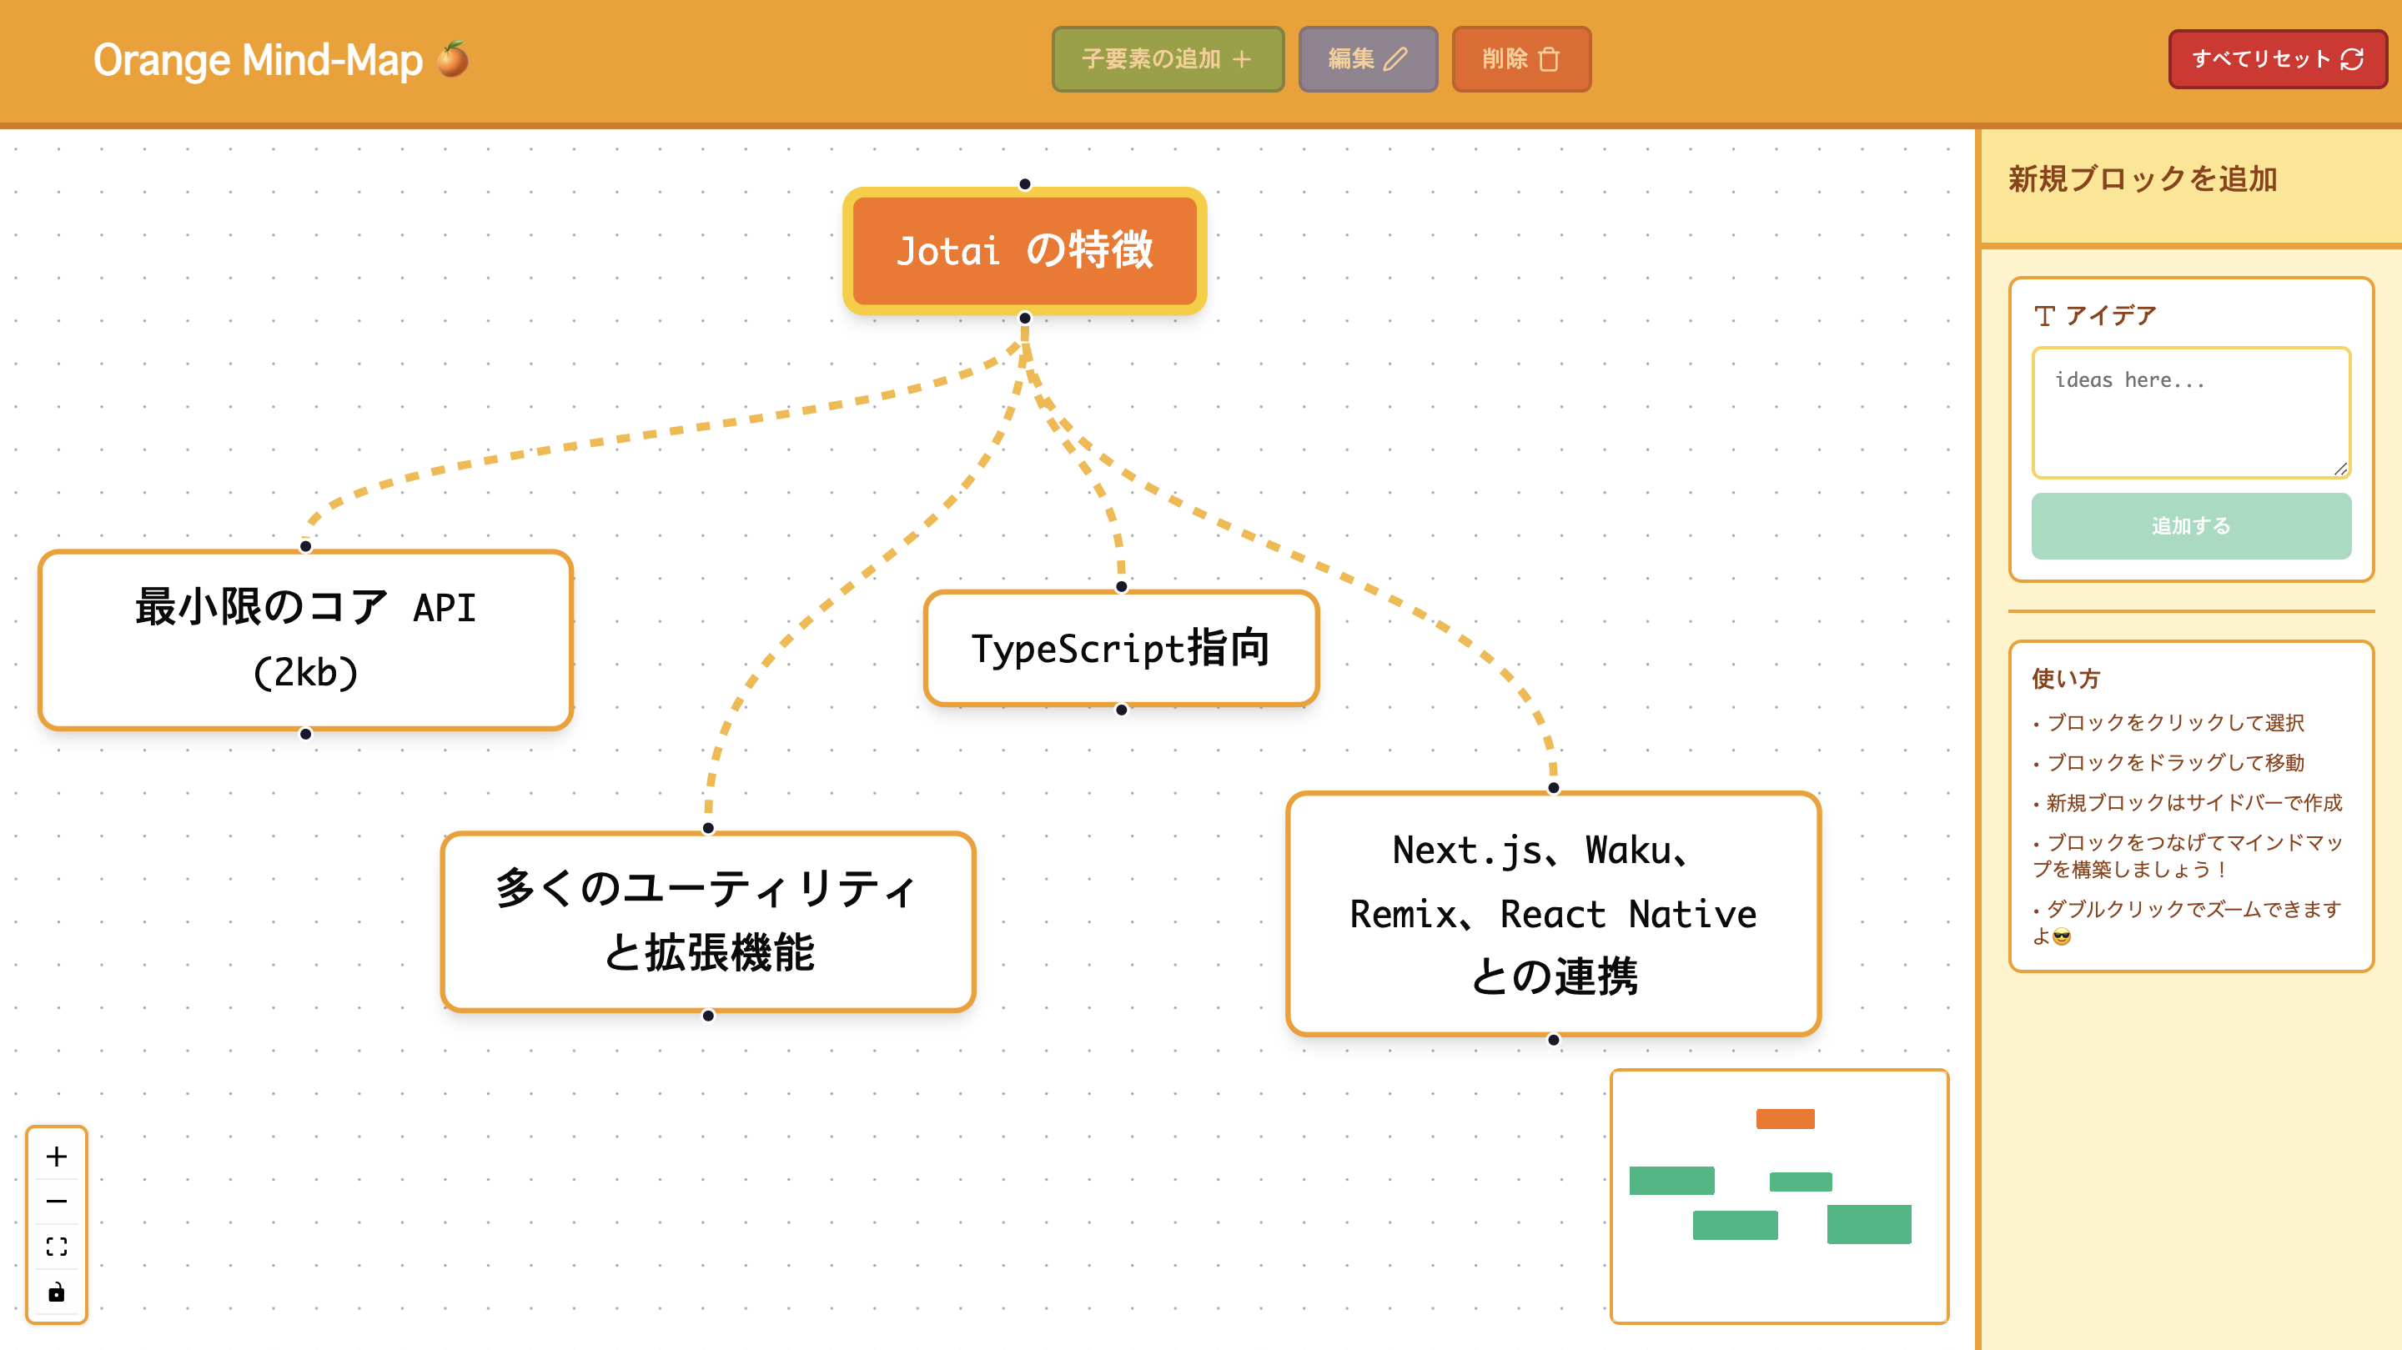Click bottom handle of 多くのユーティリティ node
The height and width of the screenshot is (1350, 2402).
[708, 1016]
